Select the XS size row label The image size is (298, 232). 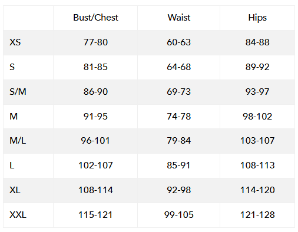15,42
